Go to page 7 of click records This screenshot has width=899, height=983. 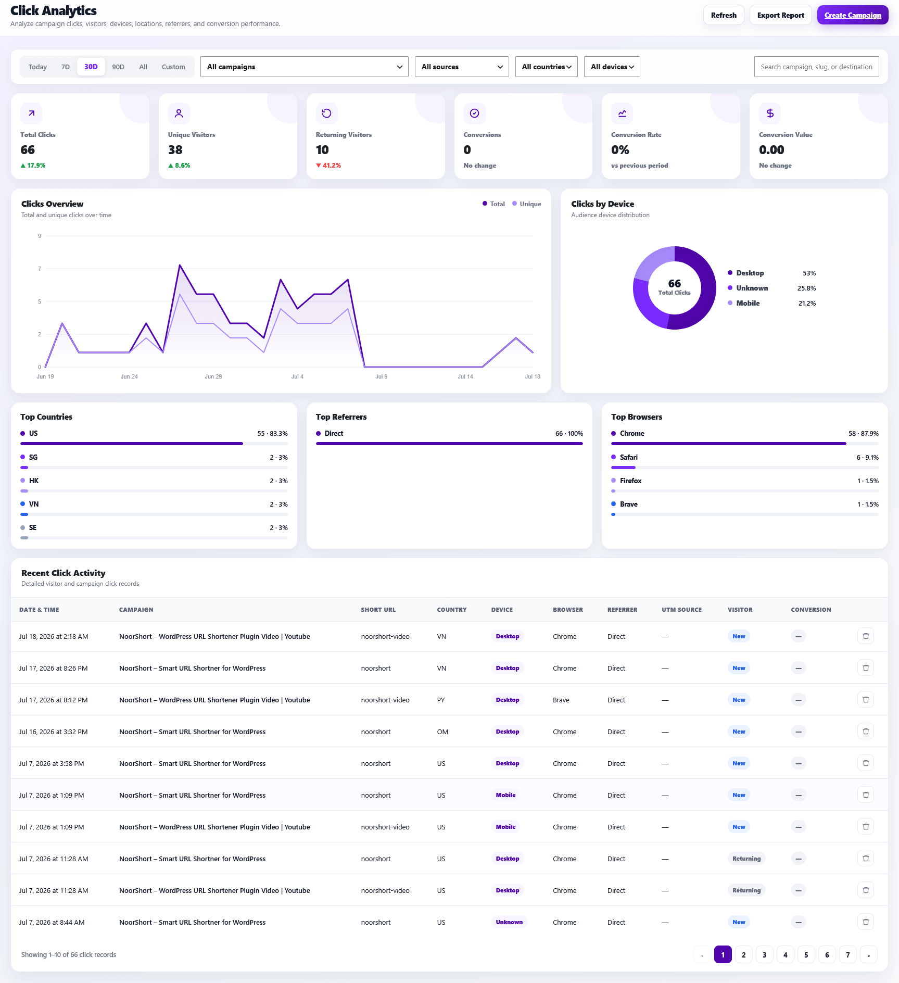coord(848,955)
